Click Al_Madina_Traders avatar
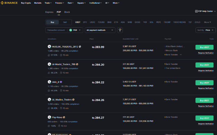The image size is (217, 135). tap(49, 100)
